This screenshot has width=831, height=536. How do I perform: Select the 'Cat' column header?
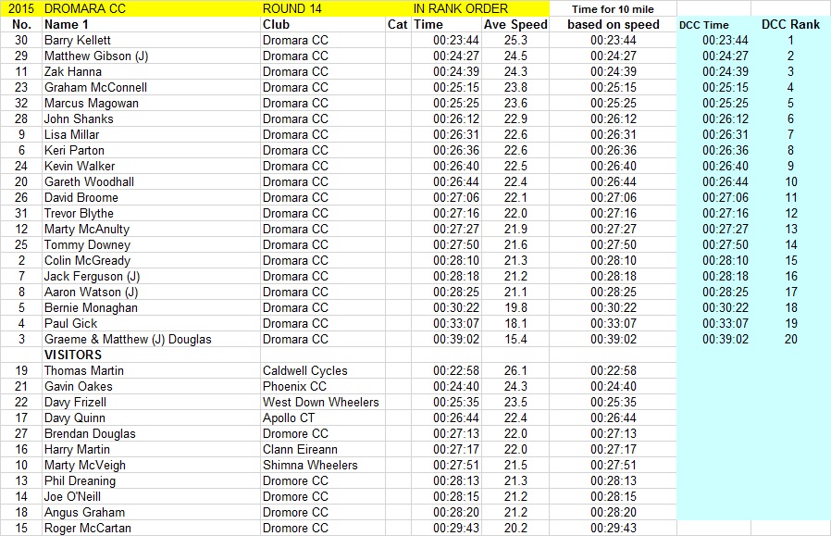398,24
